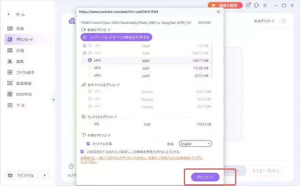Click the YouTube URL in dialog title
300x186 pixels.
pyautogui.click(x=119, y=12)
